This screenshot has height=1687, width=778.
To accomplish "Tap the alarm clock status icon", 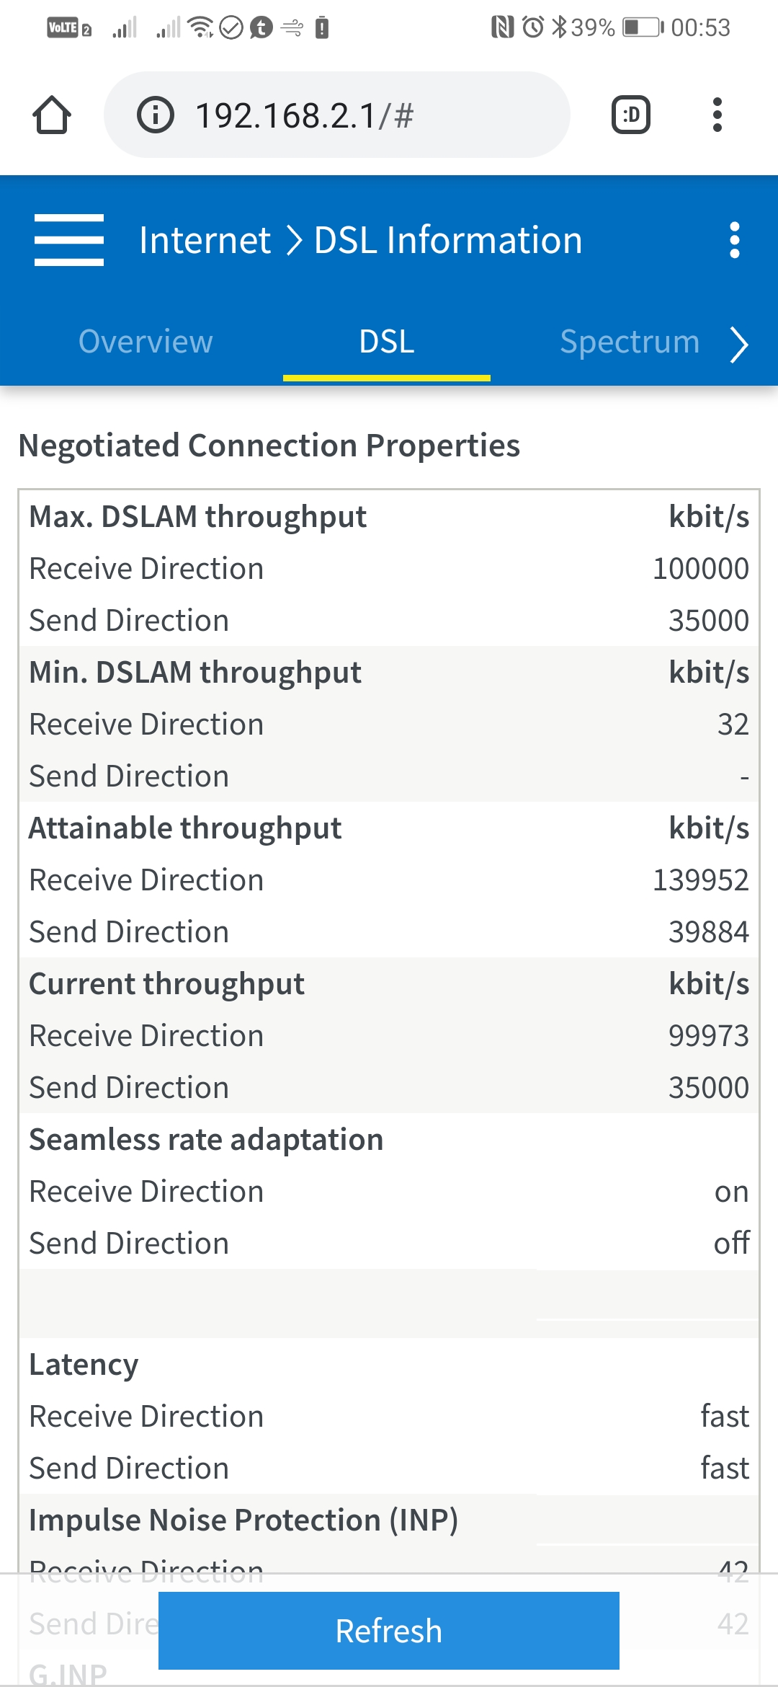I will tap(533, 27).
